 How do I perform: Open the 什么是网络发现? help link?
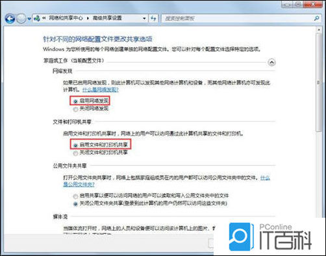tap(101, 89)
